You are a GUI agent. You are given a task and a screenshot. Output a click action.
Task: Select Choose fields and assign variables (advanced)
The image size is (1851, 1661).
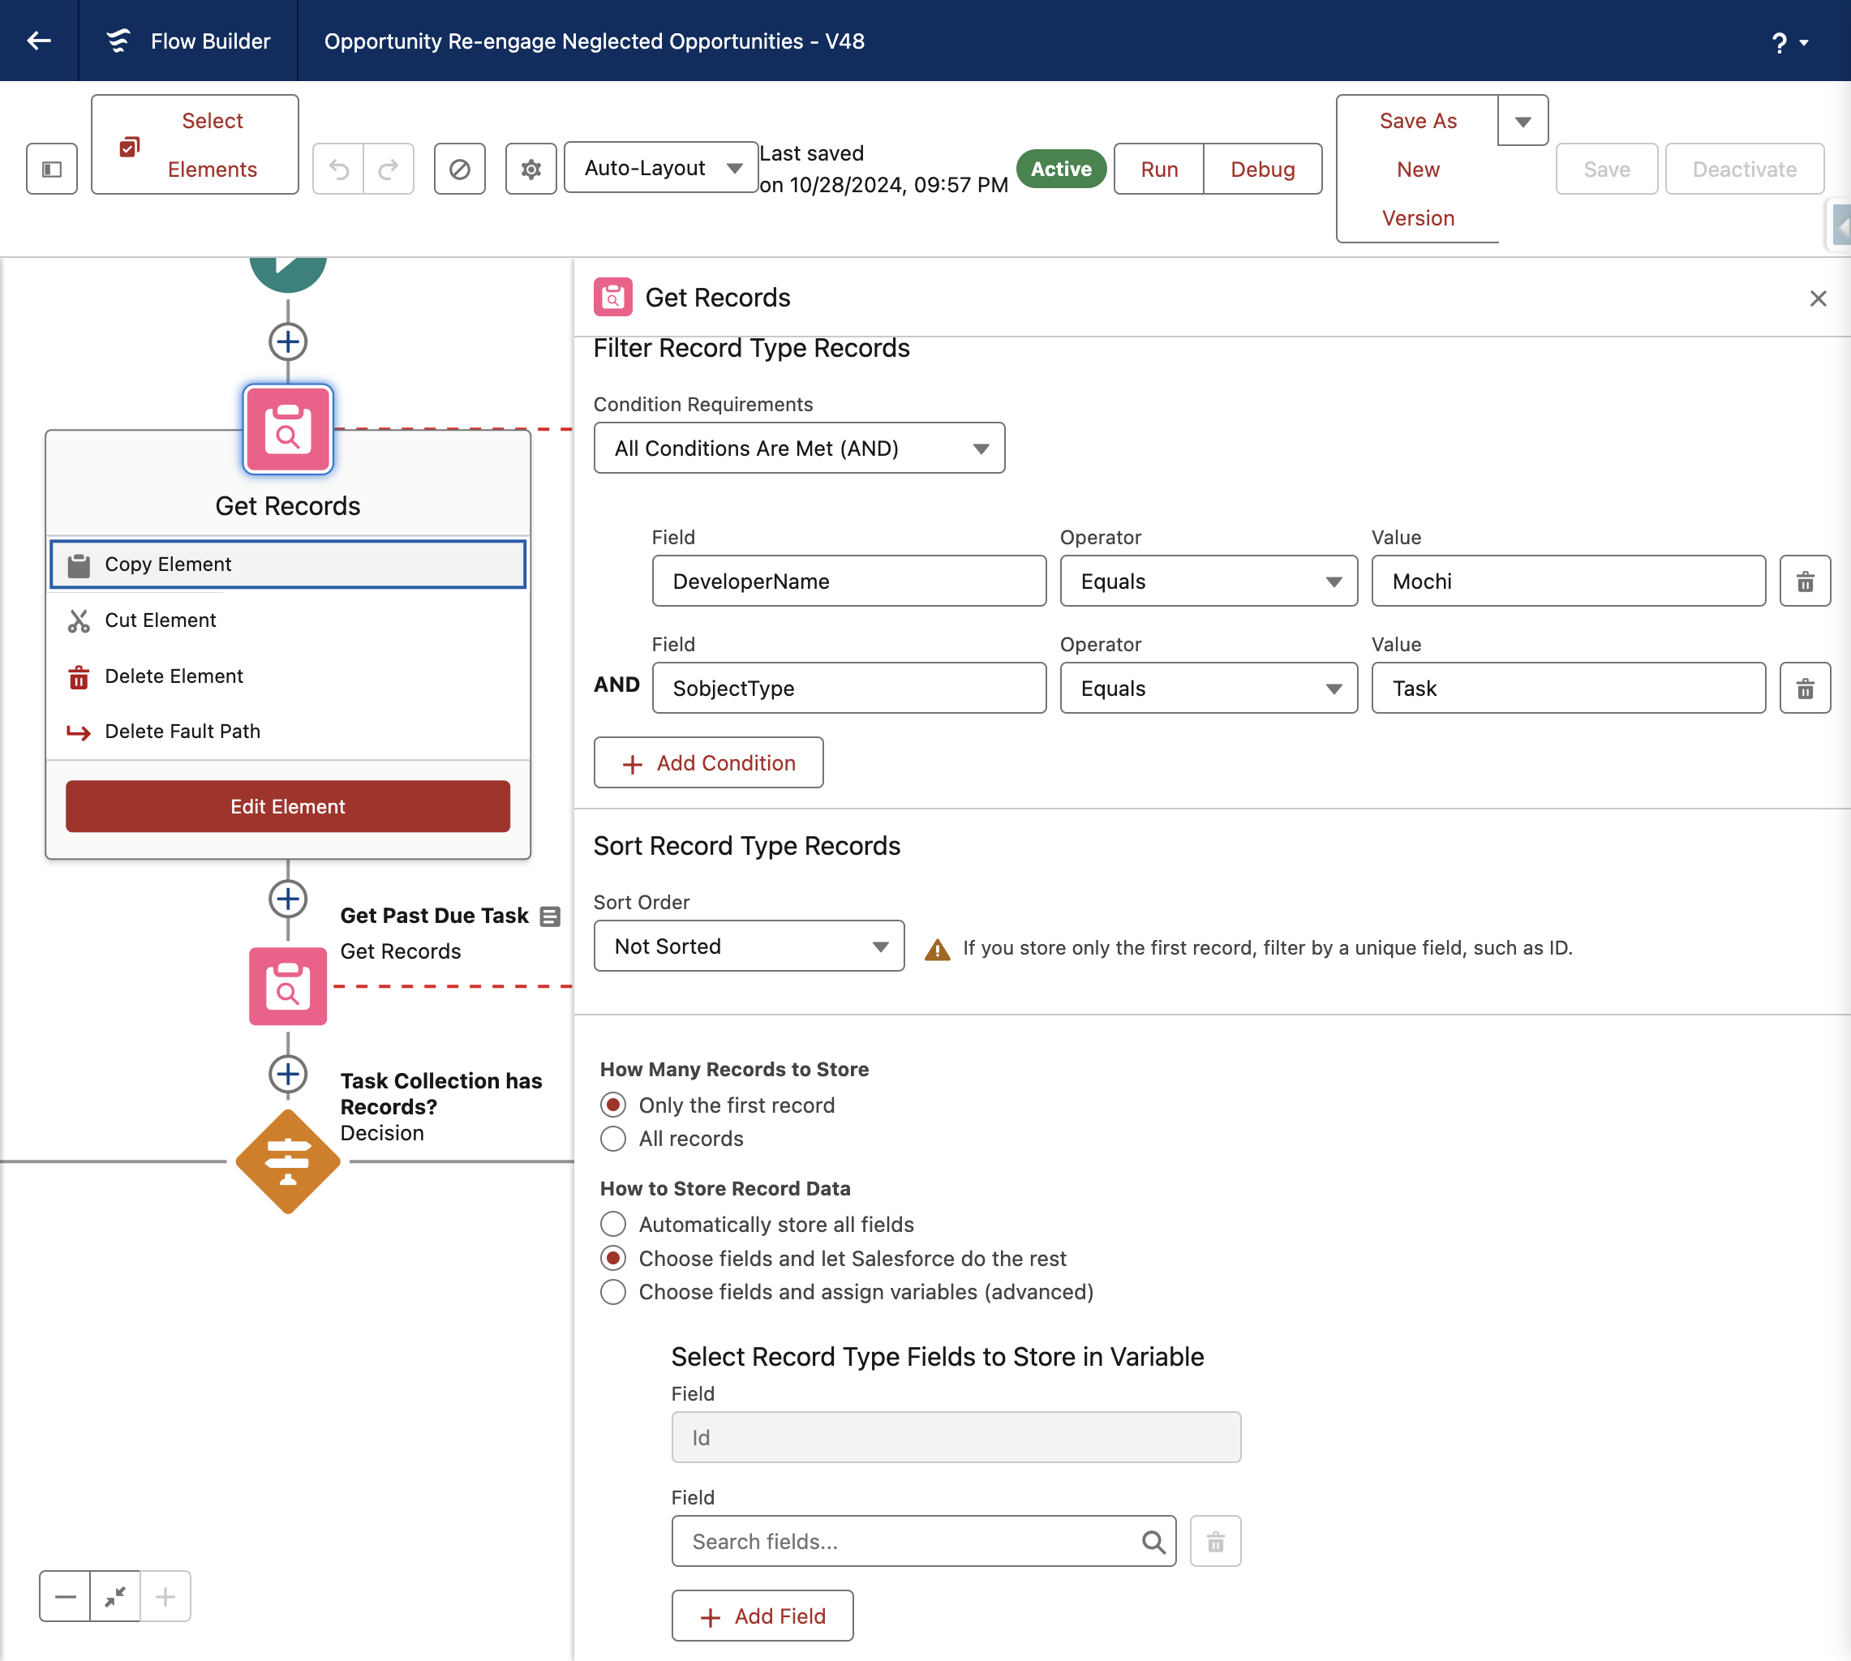[613, 1291]
